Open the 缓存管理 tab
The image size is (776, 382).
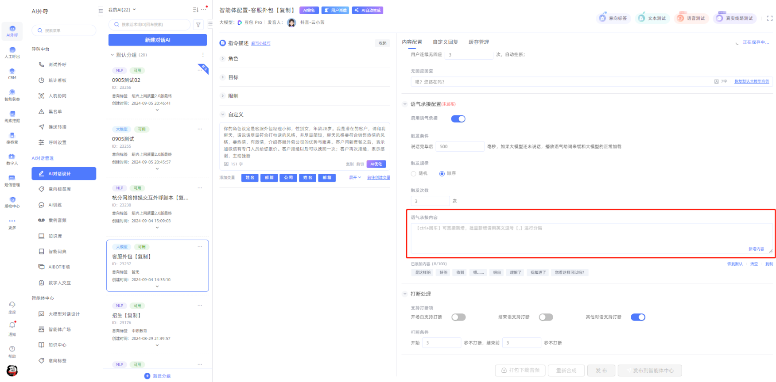click(x=478, y=42)
